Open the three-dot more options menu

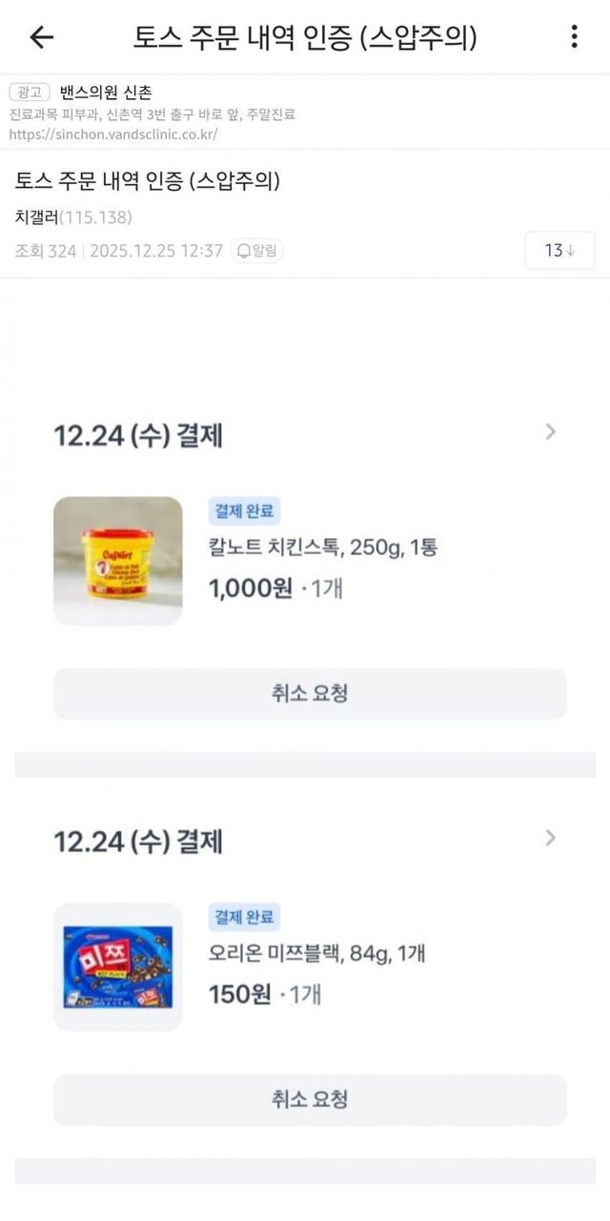pos(574,37)
